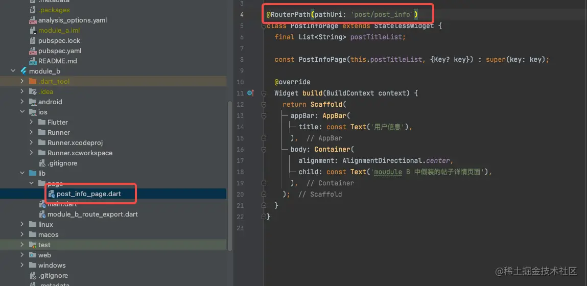Select the android folder name

pyautogui.click(x=50, y=102)
